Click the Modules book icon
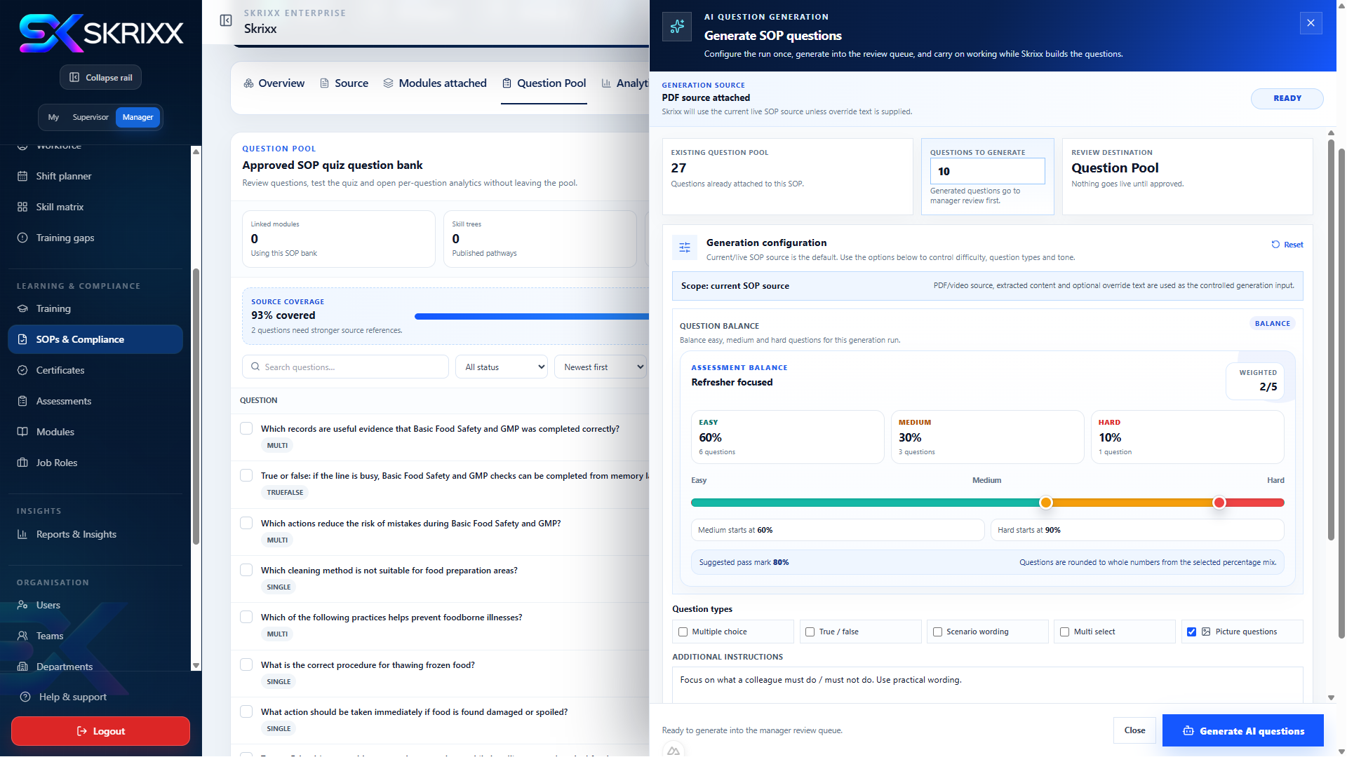 tap(22, 432)
